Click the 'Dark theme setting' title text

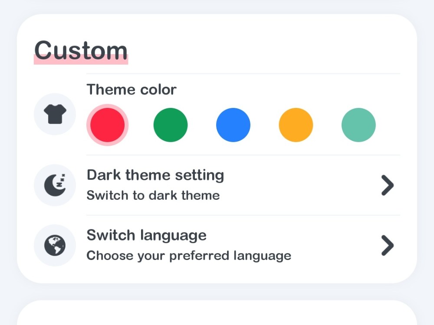[155, 175]
